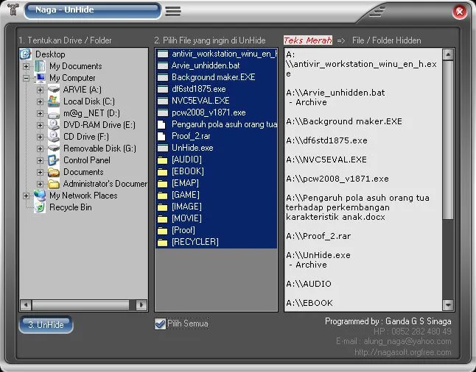The height and width of the screenshot is (372, 476).
Task: Click the Teks Merah legend label
Action: click(x=308, y=40)
